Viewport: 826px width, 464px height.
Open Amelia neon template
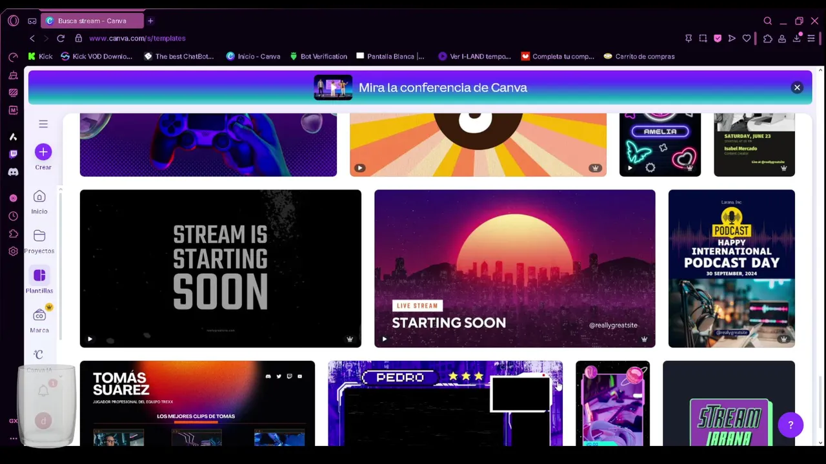click(x=660, y=145)
